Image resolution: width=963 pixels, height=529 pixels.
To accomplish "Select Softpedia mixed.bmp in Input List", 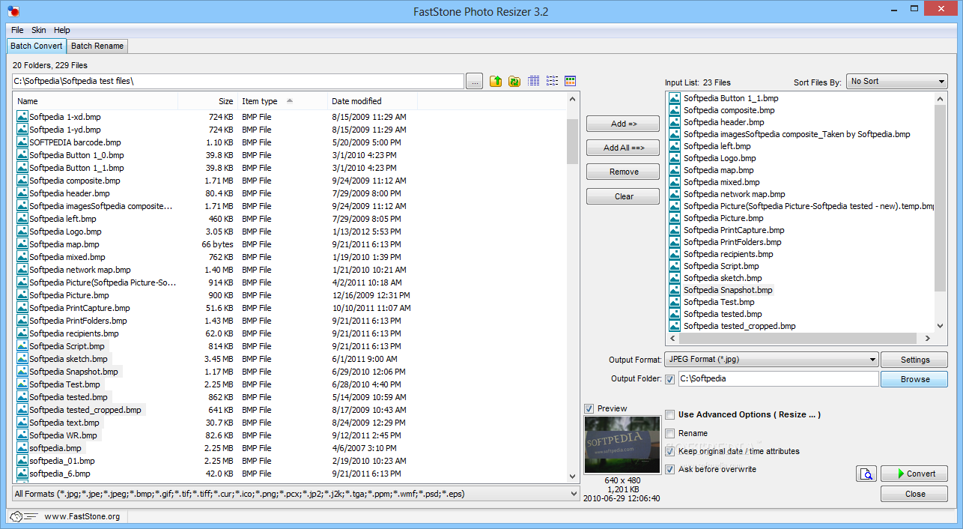I will (721, 182).
